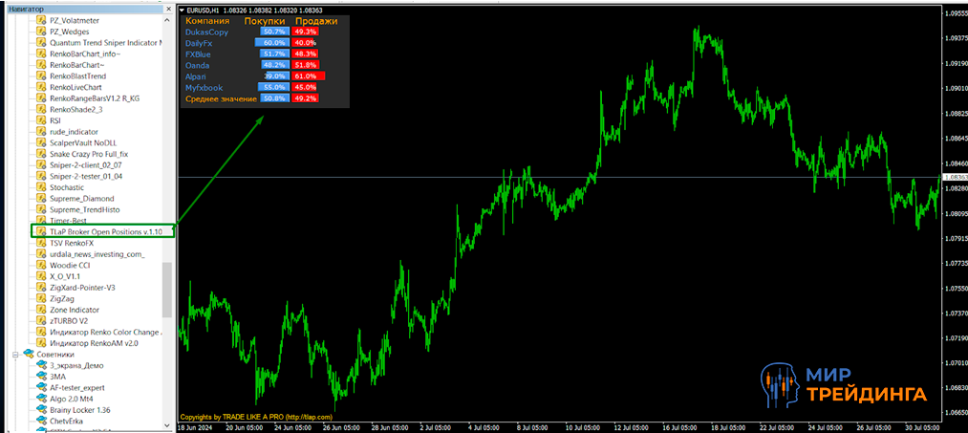The height and width of the screenshot is (433, 968).
Task: Click the DukasCopy company label
Action: [207, 32]
